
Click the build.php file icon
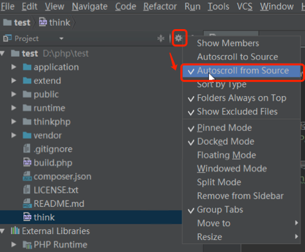27,163
